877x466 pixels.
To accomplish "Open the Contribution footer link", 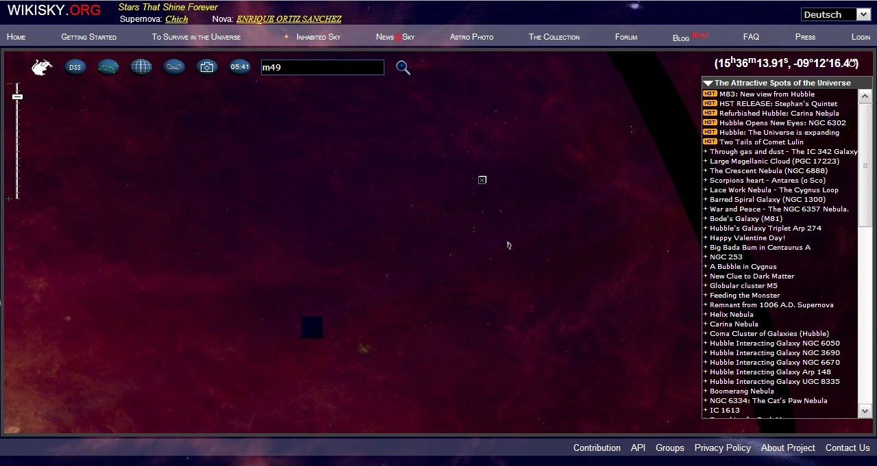I will 597,448.
